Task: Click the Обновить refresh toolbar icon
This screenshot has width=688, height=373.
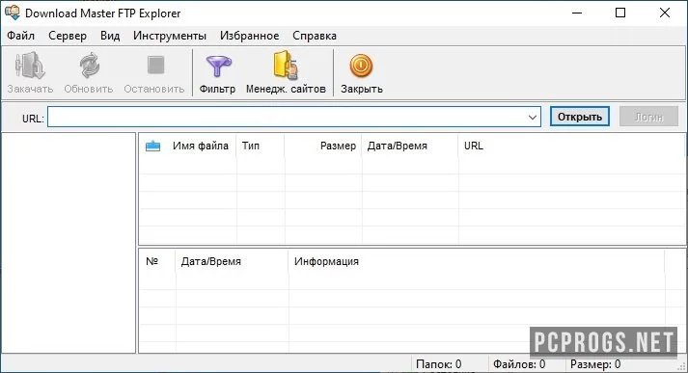Action: tap(89, 66)
